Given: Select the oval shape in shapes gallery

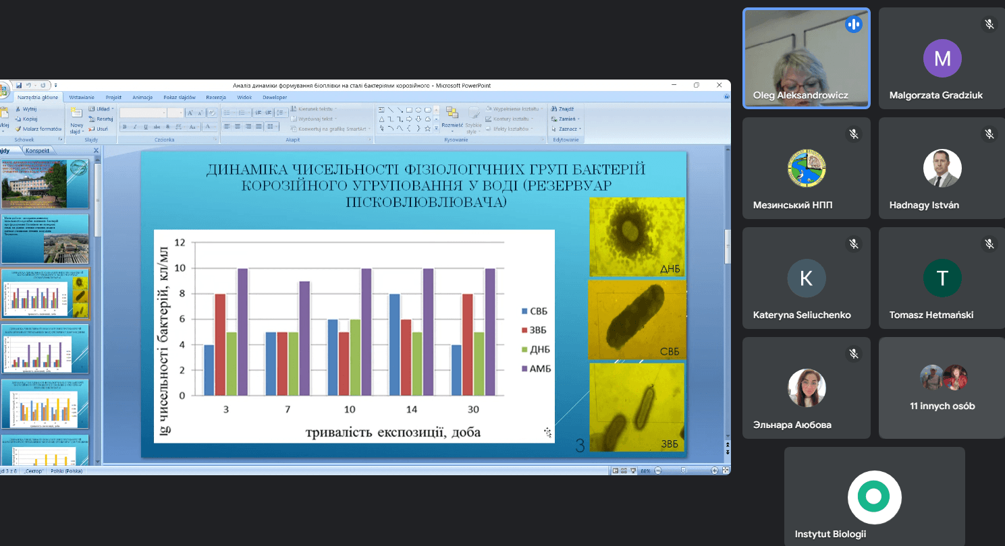Looking at the screenshot, I should coord(418,110).
